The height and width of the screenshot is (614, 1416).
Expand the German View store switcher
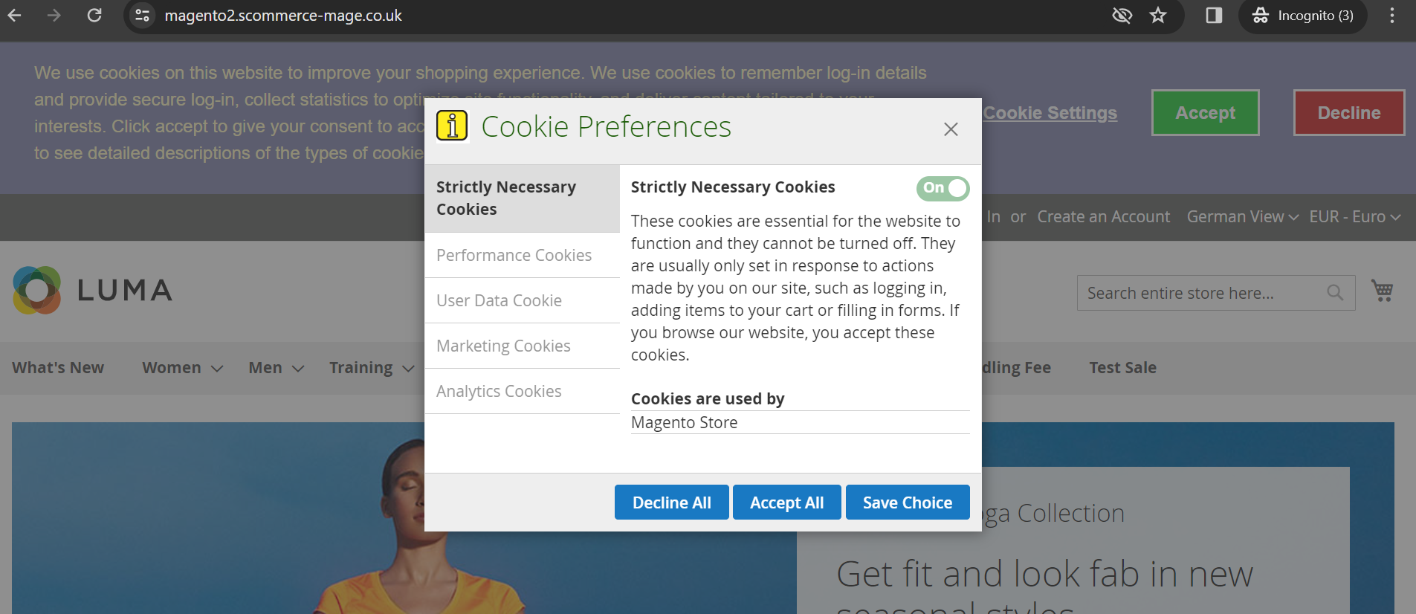[x=1242, y=217]
